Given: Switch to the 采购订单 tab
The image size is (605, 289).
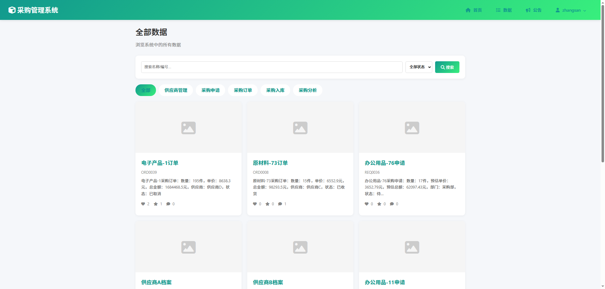Looking at the screenshot, I should 243,90.
